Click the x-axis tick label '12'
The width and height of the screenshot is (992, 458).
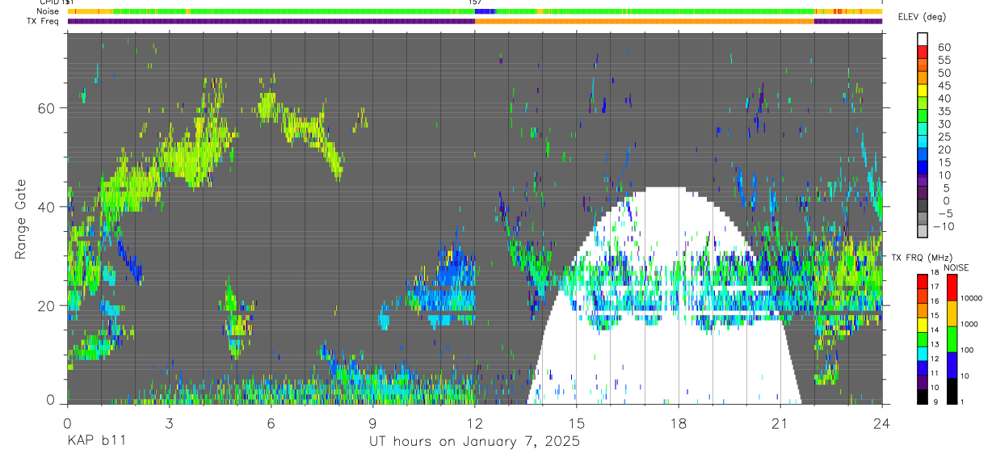point(474,422)
